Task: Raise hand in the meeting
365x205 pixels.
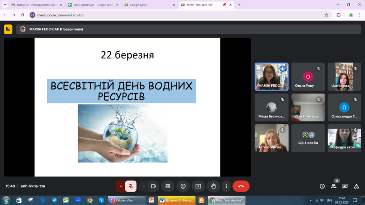Action: 214,186
